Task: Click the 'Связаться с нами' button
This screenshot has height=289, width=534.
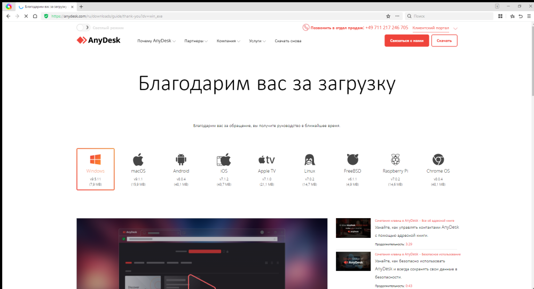Action: pos(406,41)
